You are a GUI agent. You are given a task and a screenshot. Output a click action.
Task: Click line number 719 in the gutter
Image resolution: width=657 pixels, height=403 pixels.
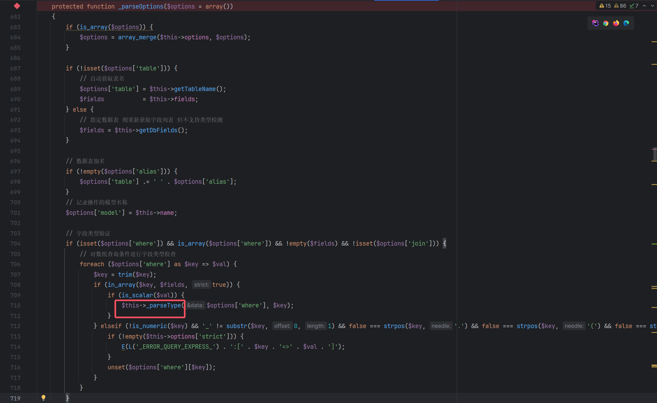point(15,398)
